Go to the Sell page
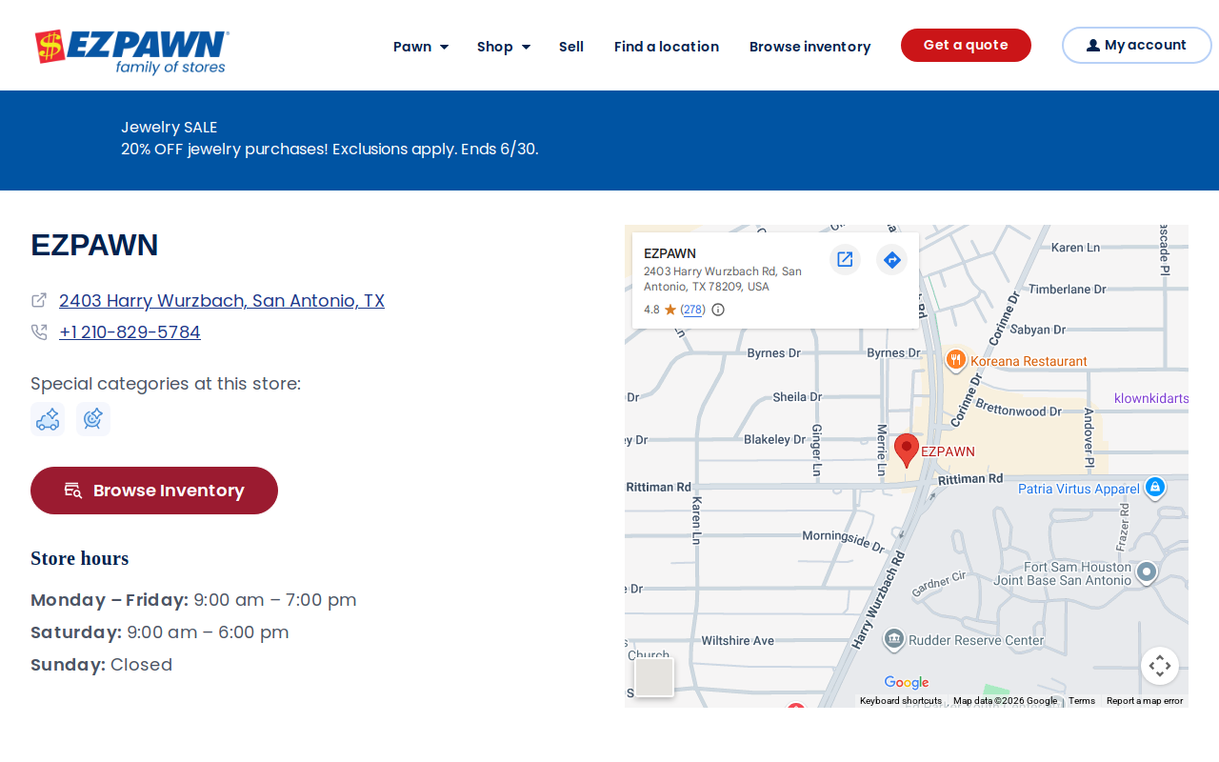 (571, 47)
